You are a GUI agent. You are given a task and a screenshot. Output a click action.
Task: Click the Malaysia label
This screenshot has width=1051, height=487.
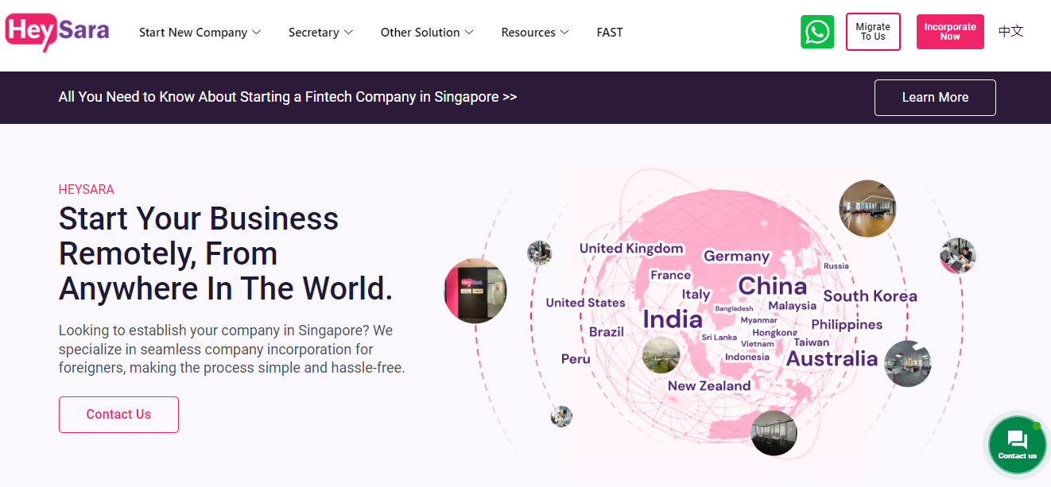point(792,306)
